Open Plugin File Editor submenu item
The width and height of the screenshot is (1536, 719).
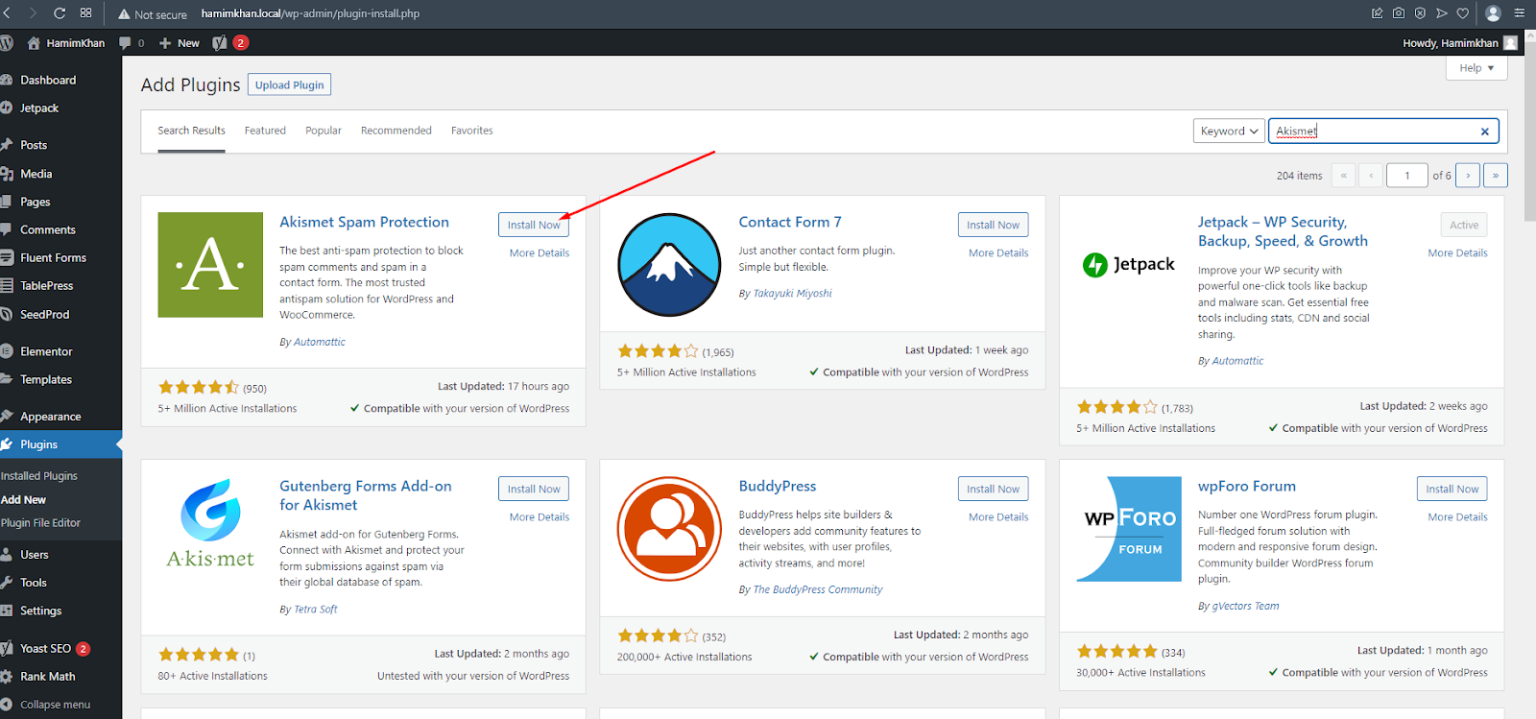[x=40, y=523]
